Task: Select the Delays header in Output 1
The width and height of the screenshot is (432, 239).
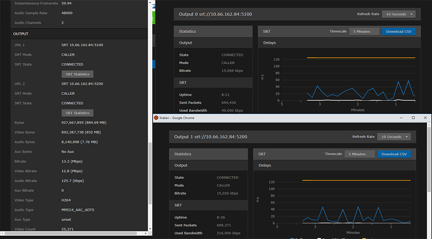Action: [x=265, y=165]
